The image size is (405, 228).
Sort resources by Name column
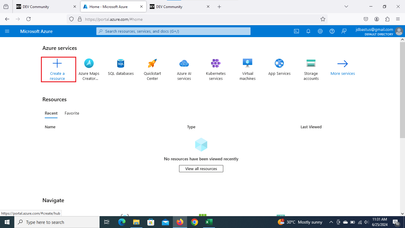50,127
